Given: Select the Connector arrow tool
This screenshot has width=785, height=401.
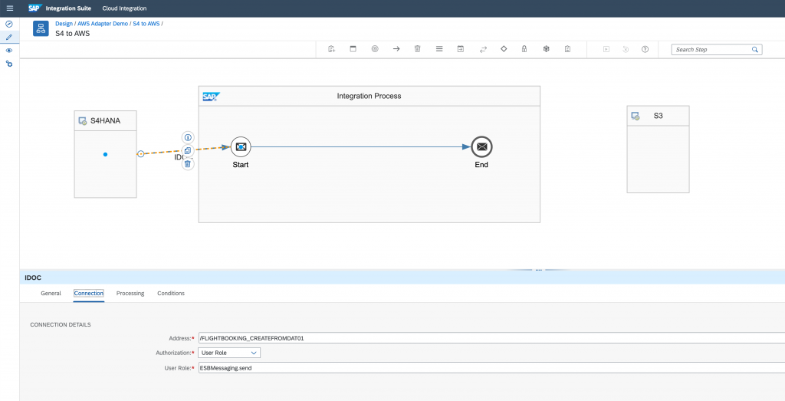Looking at the screenshot, I should tap(396, 49).
